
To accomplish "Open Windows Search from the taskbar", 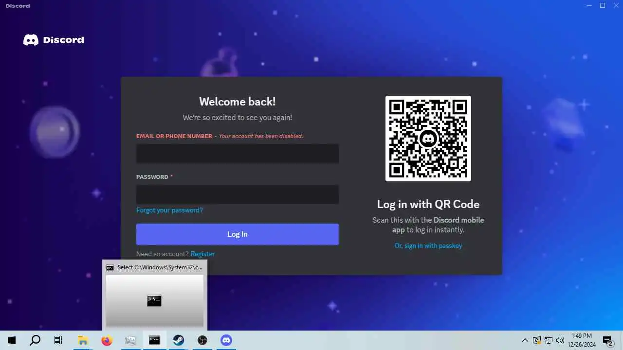I will tap(35, 340).
